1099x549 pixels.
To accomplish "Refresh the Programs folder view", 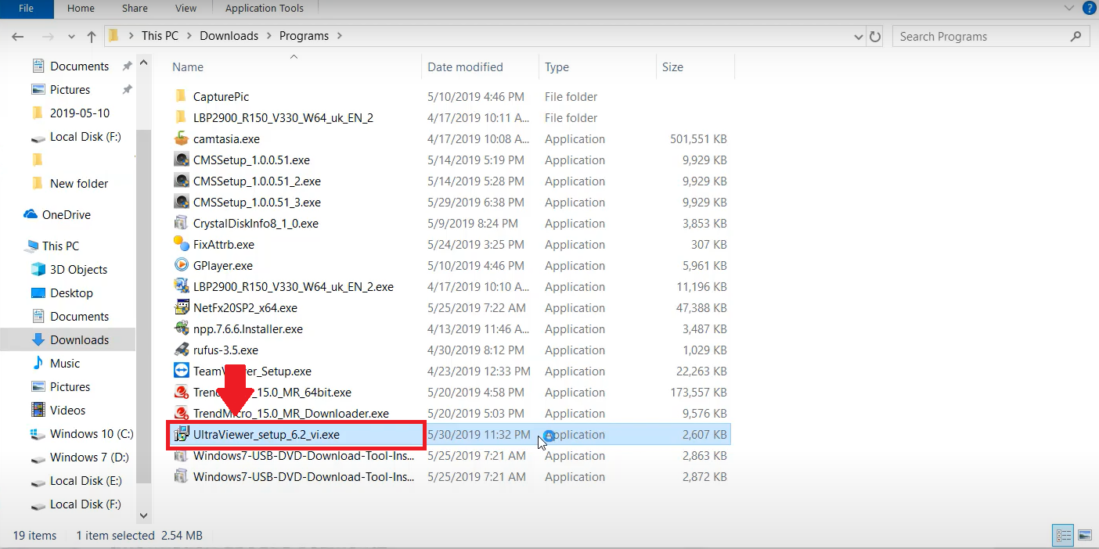I will click(x=875, y=36).
